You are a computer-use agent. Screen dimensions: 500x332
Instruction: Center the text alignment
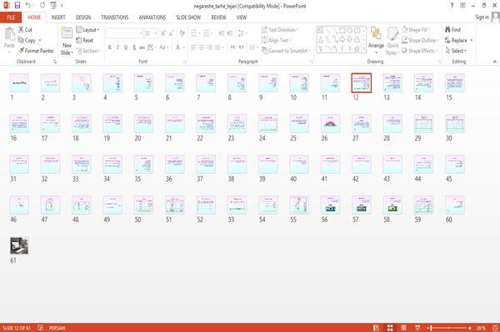pos(201,47)
